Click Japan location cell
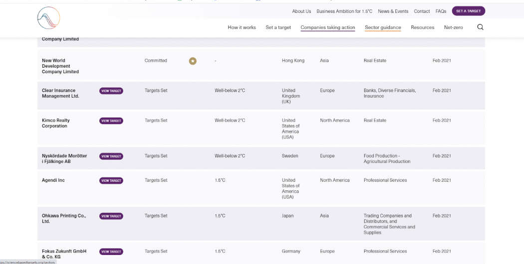This screenshot has width=524, height=264. 288,216
